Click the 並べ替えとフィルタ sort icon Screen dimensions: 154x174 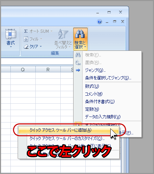[63, 34]
